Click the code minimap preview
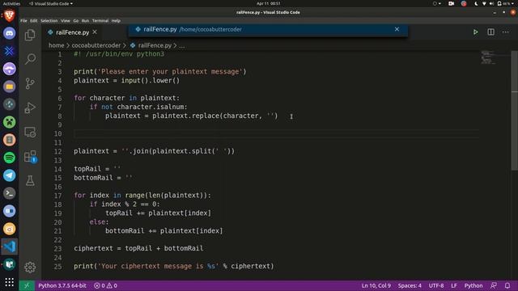 click(x=488, y=57)
